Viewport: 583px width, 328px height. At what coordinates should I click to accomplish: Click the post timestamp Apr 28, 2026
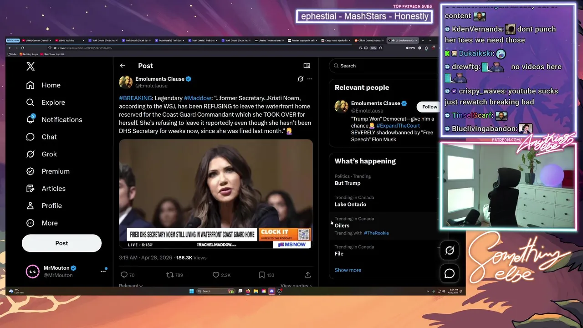[145, 258]
